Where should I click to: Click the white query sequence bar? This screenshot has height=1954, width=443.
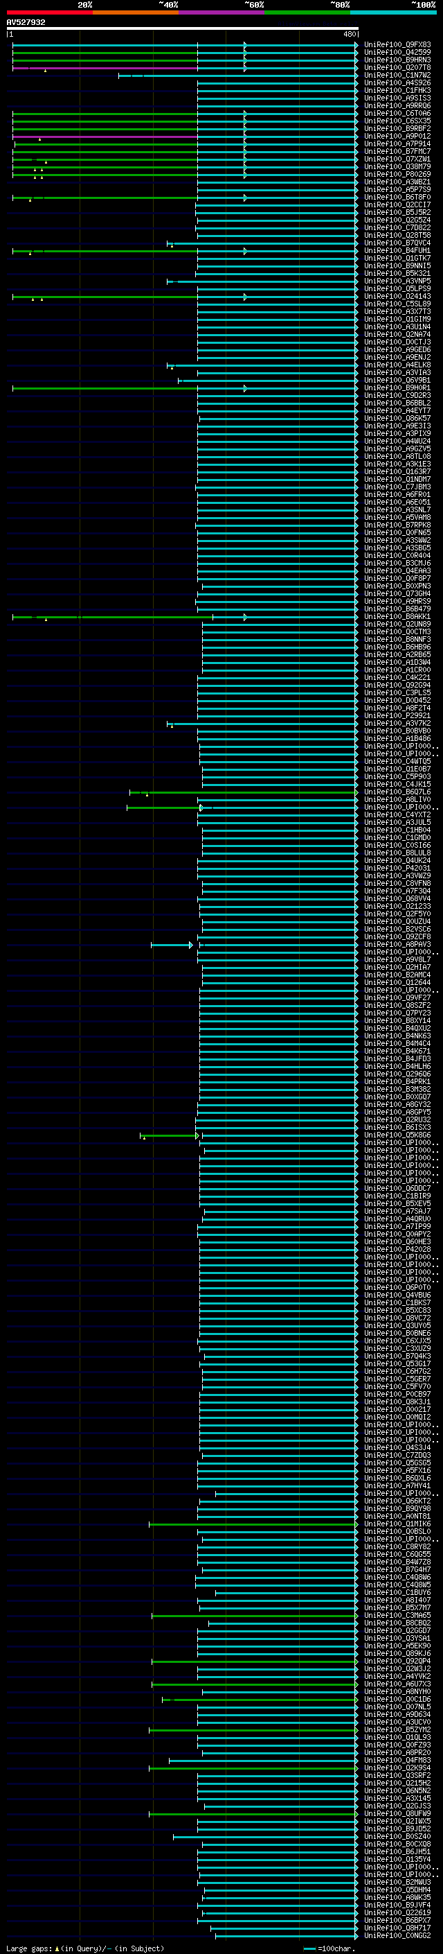[x=183, y=29]
